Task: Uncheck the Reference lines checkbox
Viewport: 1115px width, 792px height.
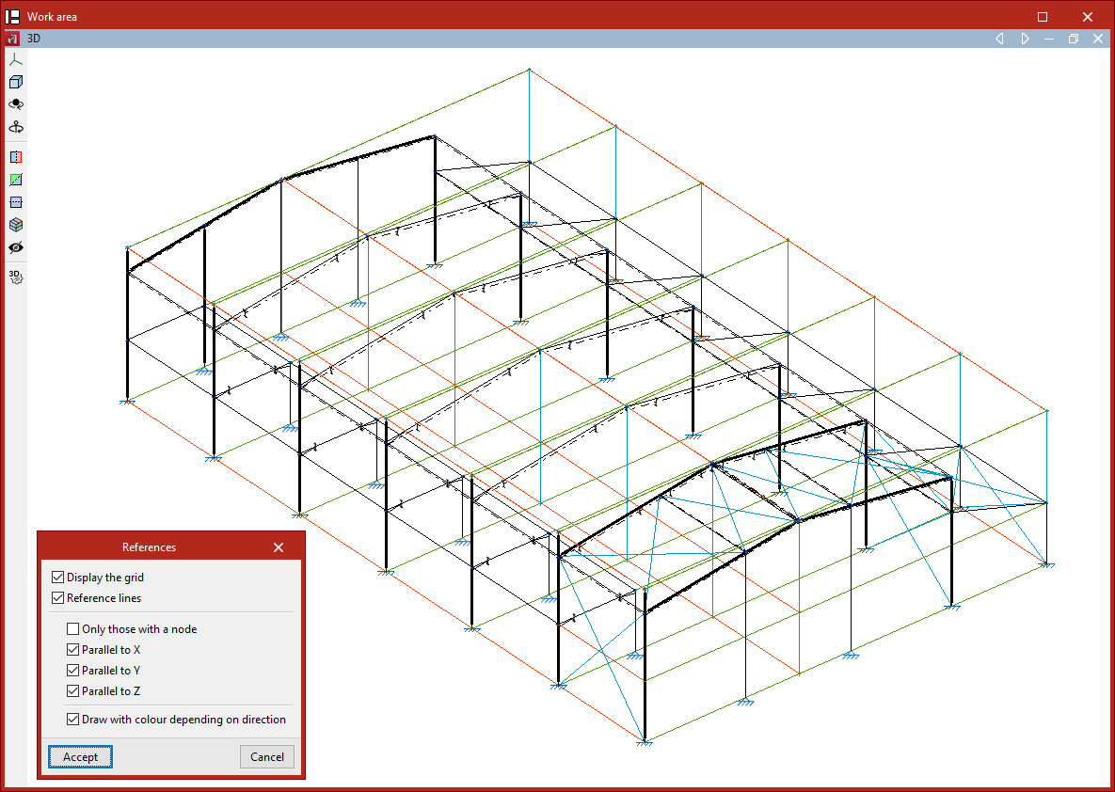Action: coord(57,598)
